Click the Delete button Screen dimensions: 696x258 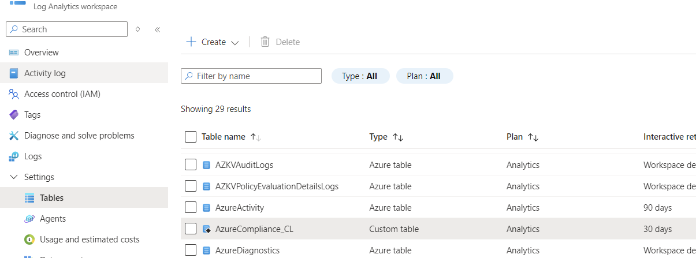tap(280, 42)
